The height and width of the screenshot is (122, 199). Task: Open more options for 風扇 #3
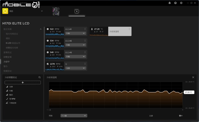85,52
